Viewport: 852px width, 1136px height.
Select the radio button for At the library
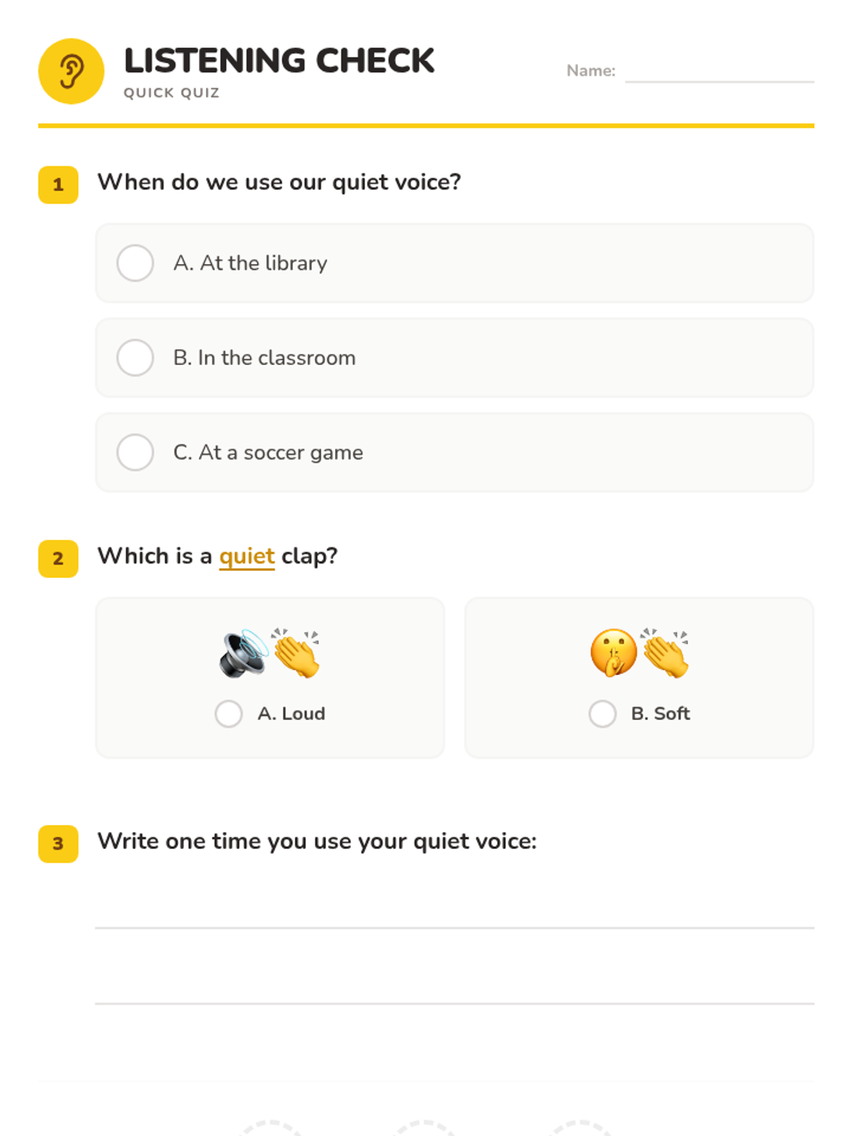[x=135, y=263]
